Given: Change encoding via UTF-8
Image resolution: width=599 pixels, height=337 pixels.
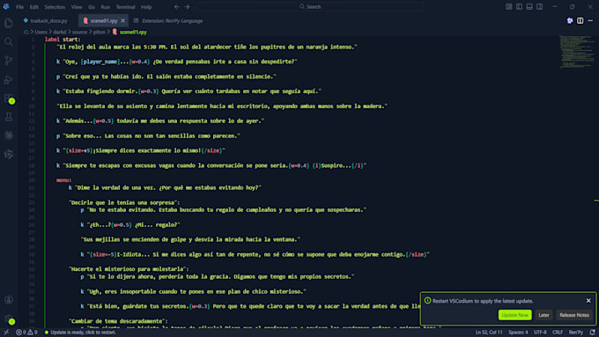Looking at the screenshot, I should 540,333.
